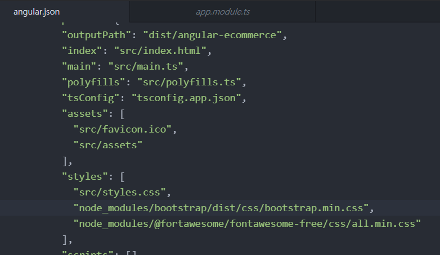Screen dimensions: 440x255
Task: Click the "outputPath" key
Action: click(x=97, y=35)
